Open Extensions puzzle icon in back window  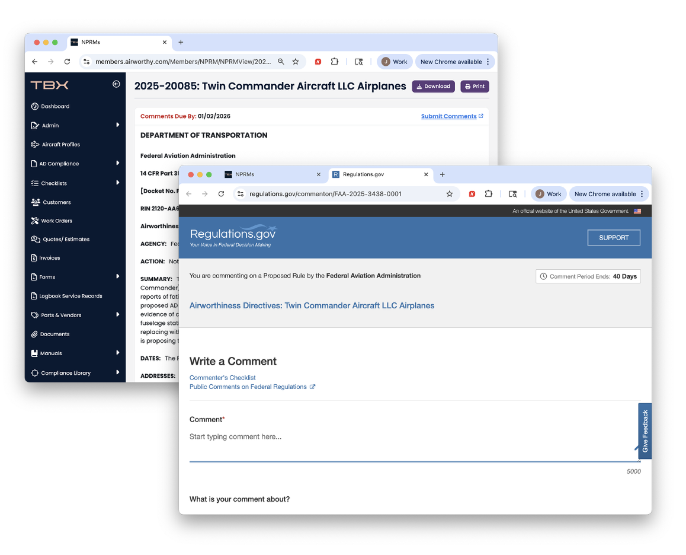[x=335, y=62]
